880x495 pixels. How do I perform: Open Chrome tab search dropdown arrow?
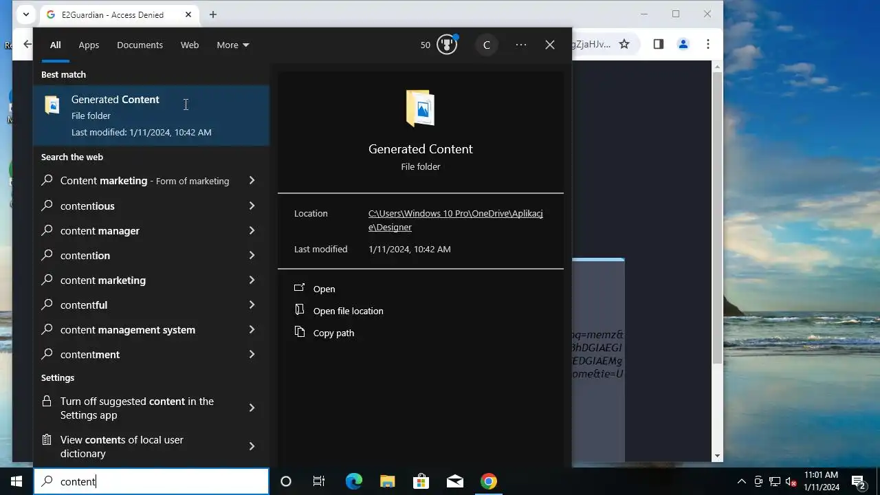(25, 14)
